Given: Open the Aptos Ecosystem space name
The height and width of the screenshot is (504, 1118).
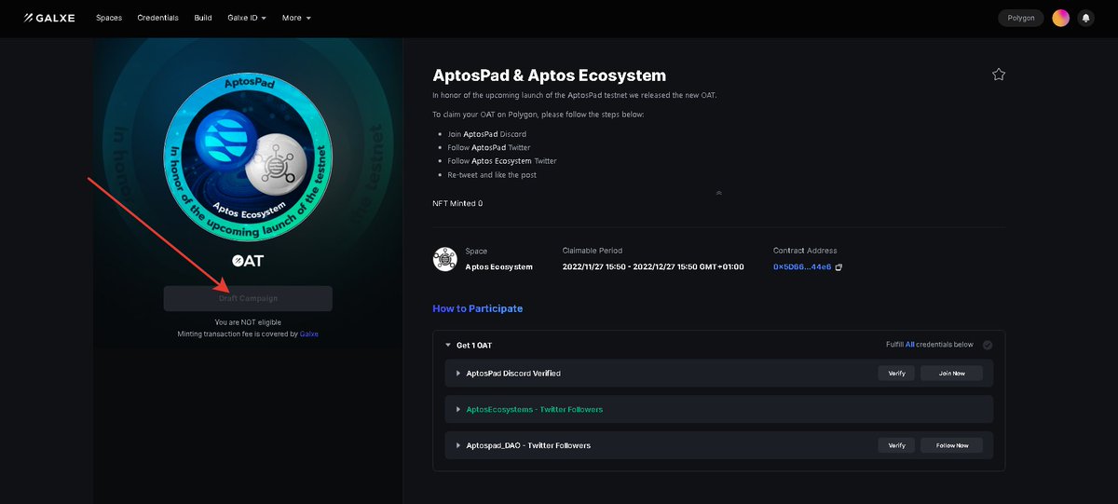Looking at the screenshot, I should 499,267.
